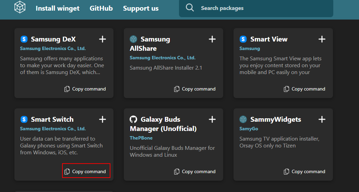Add Samsung AllShare using its plus icon
Image resolution: width=359 pixels, height=192 pixels.
[x=212, y=39]
